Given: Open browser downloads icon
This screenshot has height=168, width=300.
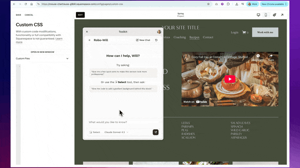Looking at the screenshot, I should 237,4.
